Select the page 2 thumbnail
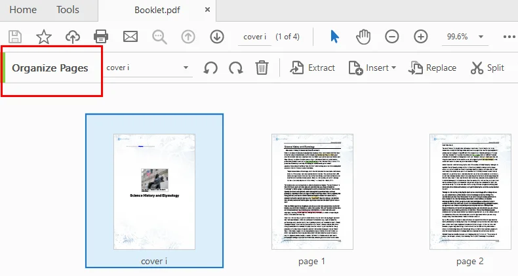Screen dimensions: 518x276 coord(470,192)
